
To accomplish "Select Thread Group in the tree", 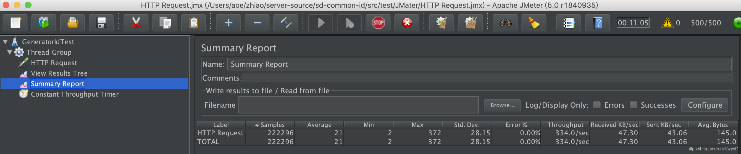I will click(x=49, y=52).
